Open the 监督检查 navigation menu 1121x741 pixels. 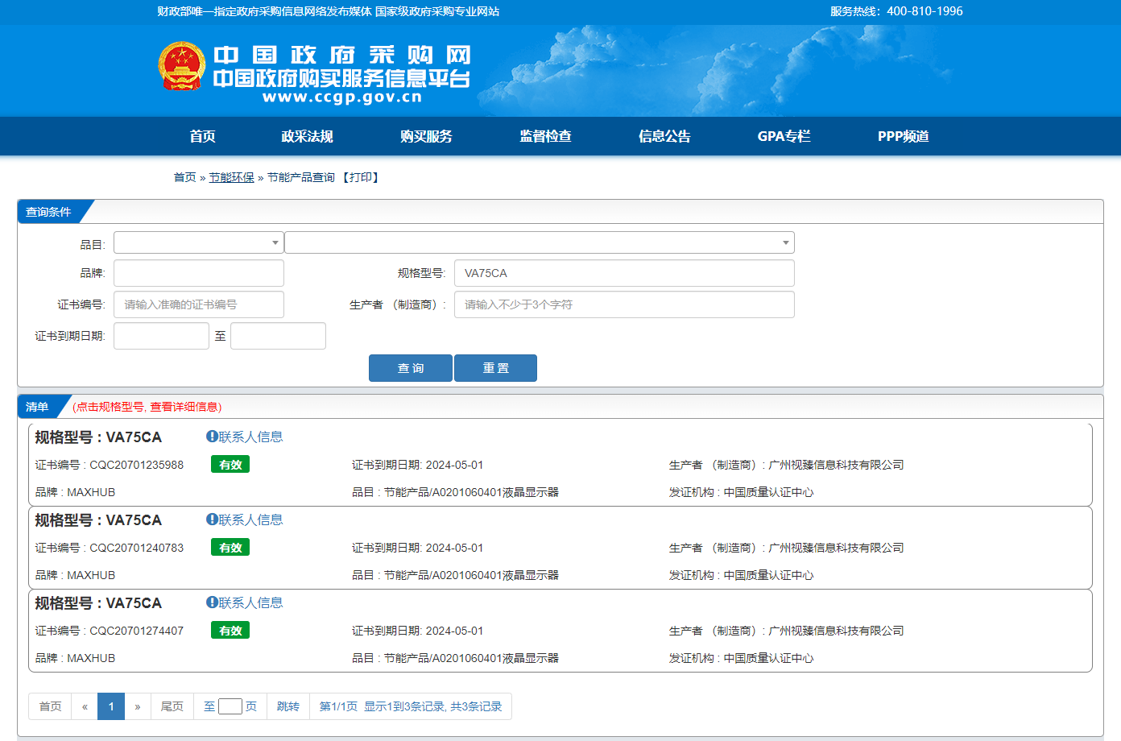tap(545, 136)
